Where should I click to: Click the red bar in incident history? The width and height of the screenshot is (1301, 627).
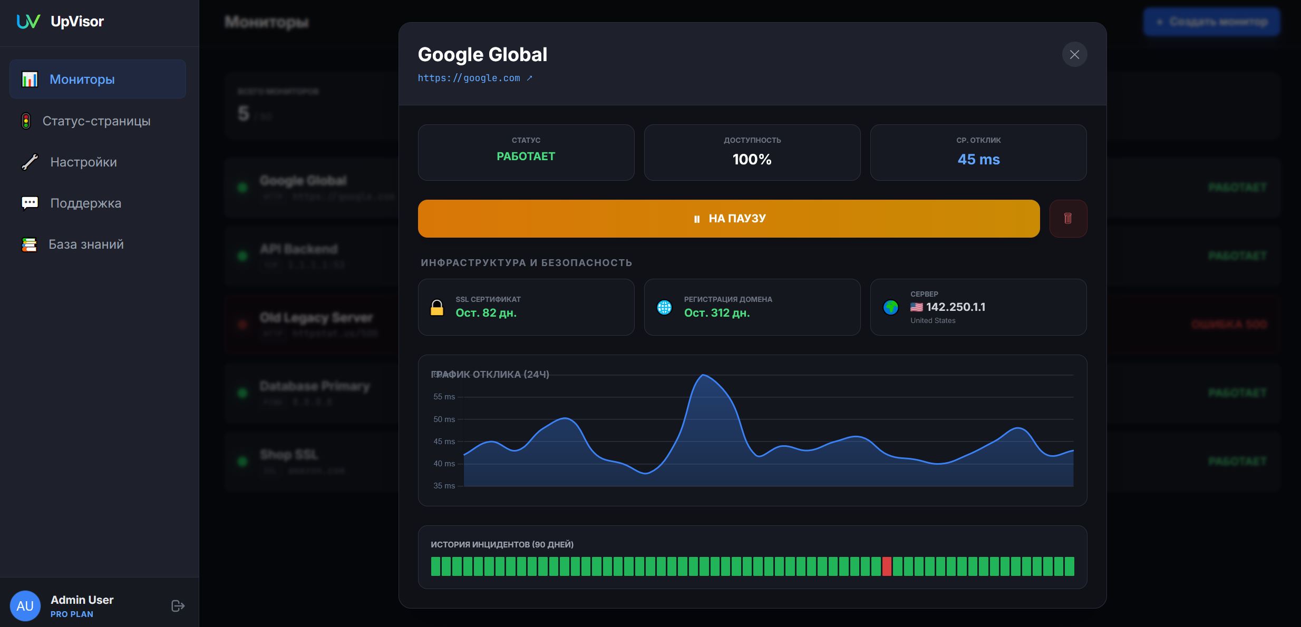point(887,565)
